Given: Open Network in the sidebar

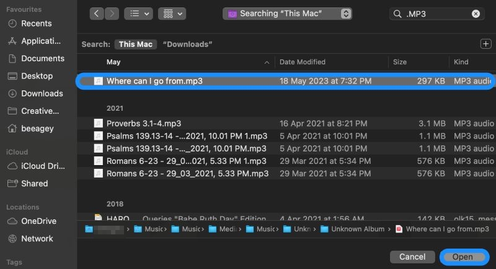Looking at the screenshot, I should point(37,239).
